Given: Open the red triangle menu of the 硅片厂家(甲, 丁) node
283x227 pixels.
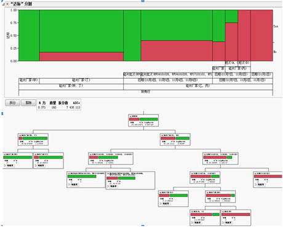Looking at the screenshot, I should (20, 135).
